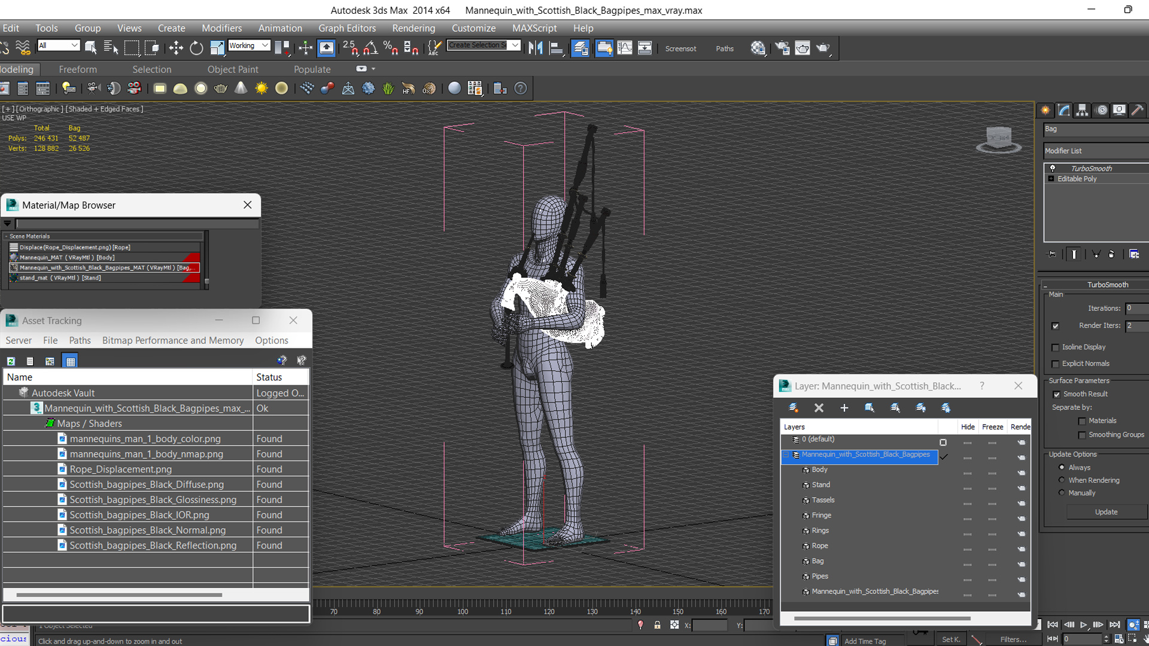Open the Create command panel tab

point(1045,110)
